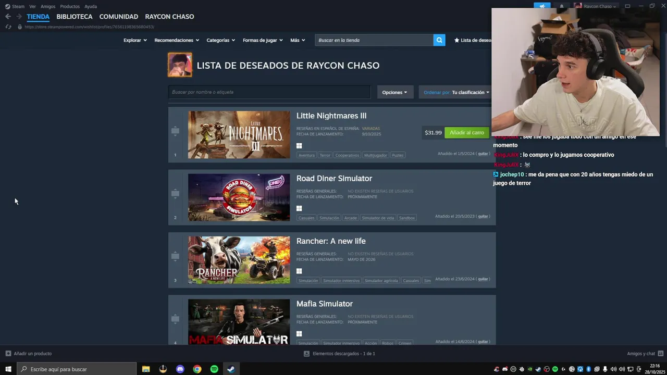667x375 pixels.
Task: Open Google Chrome from the taskbar
Action: tap(197, 369)
